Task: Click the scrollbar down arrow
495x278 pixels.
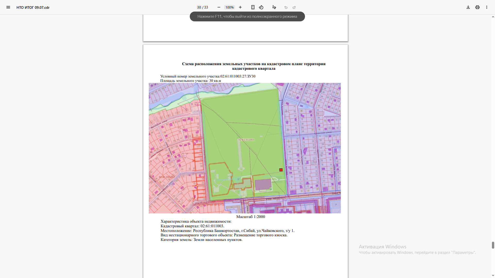Action: pos(493,276)
